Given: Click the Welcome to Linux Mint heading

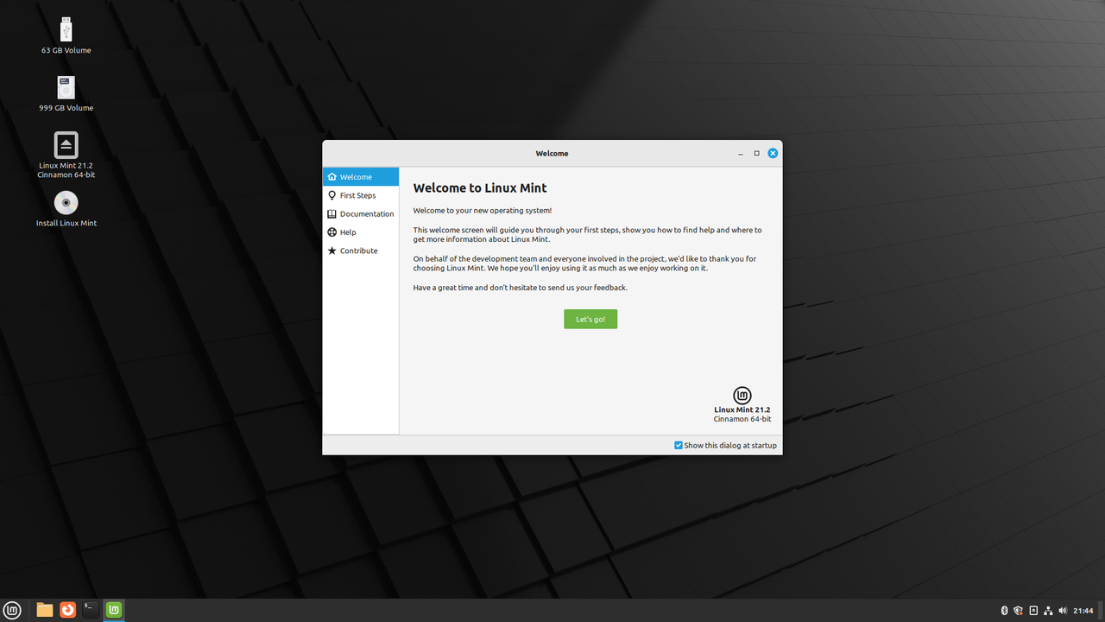Looking at the screenshot, I should pyautogui.click(x=480, y=187).
